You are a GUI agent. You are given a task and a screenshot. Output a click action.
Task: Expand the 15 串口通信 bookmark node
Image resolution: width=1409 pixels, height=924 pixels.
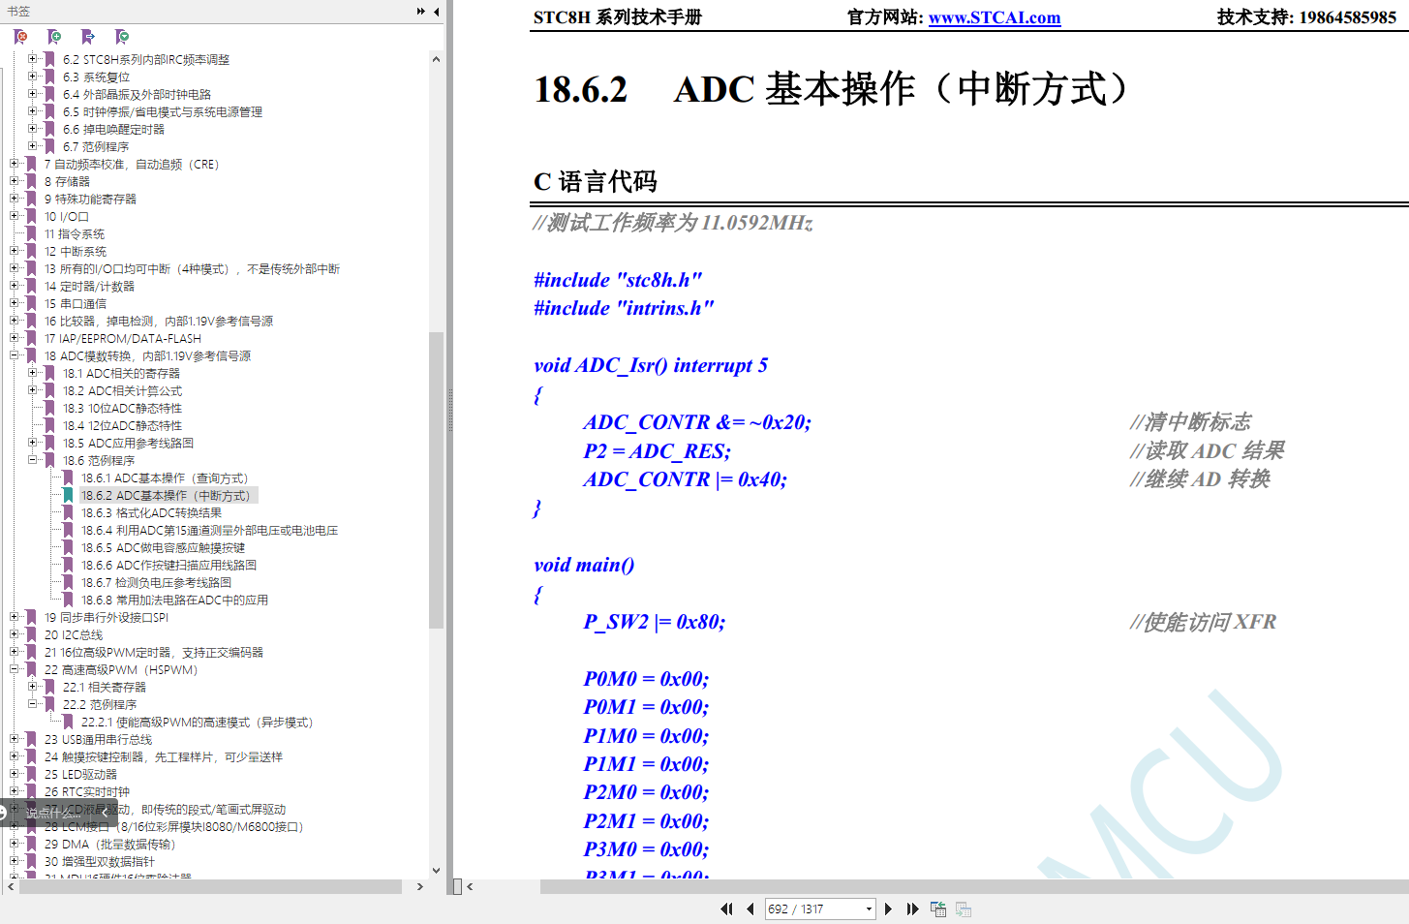point(15,303)
